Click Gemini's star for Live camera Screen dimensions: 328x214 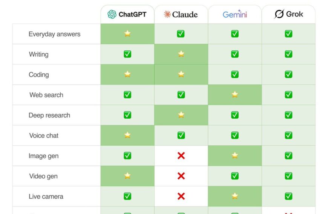(235, 196)
